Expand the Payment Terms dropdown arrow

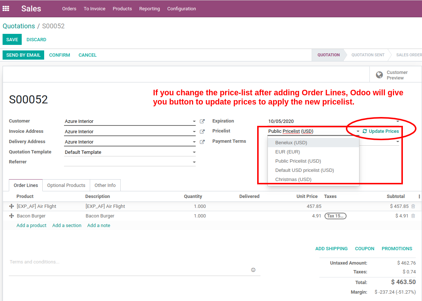click(397, 141)
